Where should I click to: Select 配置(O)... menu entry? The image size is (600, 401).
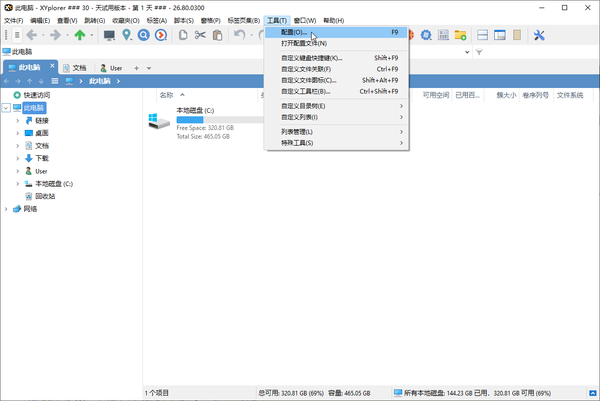pos(336,32)
